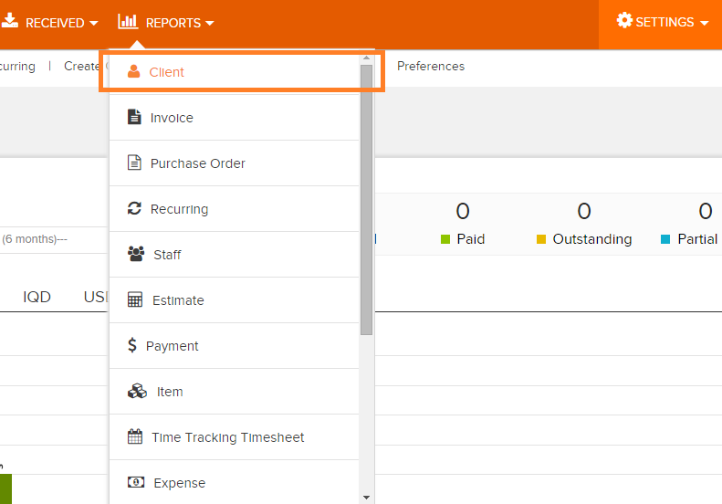Click the menu scrollbar up arrow
722x504 pixels.
(367, 58)
